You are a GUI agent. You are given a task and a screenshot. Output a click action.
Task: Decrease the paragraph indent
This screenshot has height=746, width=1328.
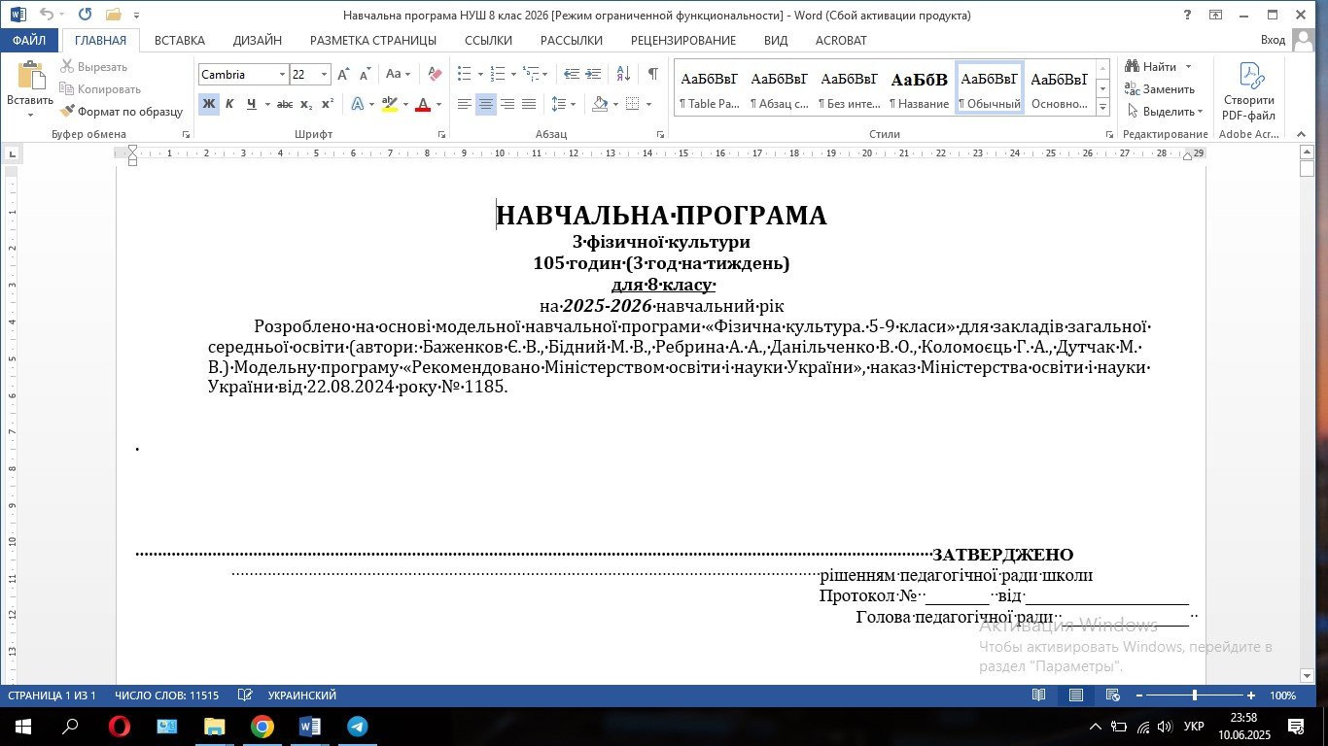(572, 74)
